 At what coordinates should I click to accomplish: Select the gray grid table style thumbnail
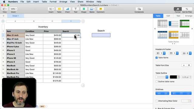(x=162, y=24)
